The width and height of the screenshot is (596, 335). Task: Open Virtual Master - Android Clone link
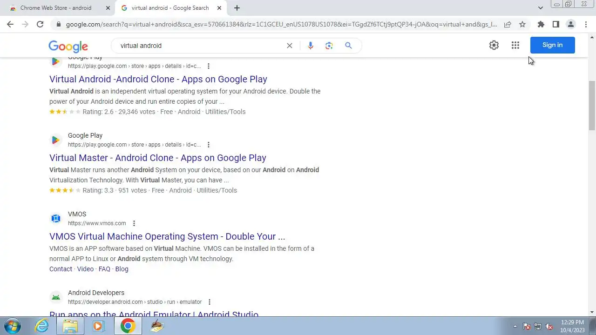tap(158, 158)
